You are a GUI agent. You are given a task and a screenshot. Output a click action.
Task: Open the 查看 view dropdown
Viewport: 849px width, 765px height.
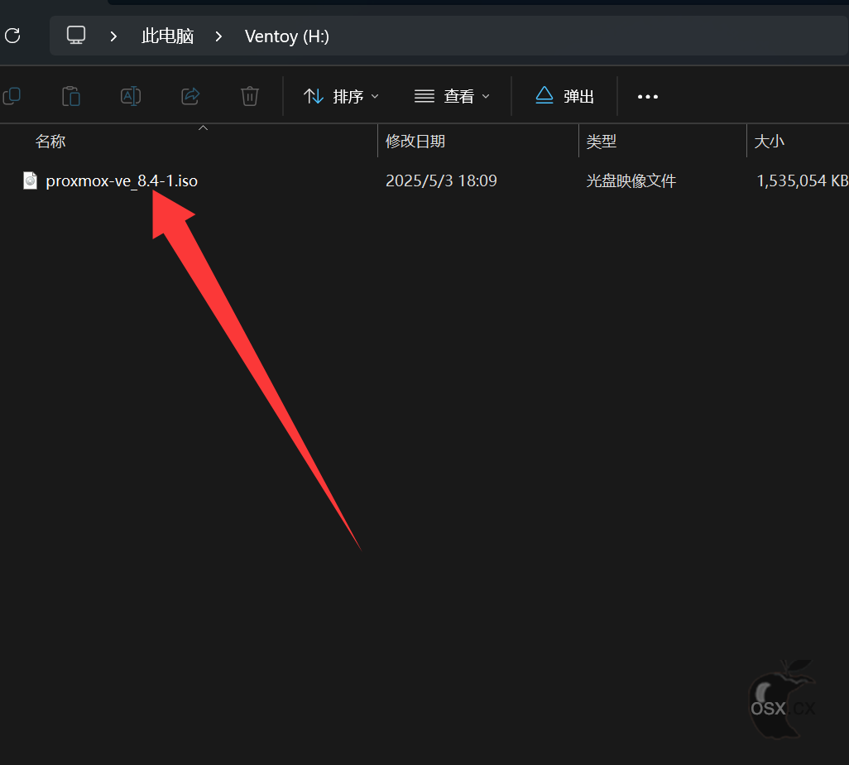(x=452, y=96)
